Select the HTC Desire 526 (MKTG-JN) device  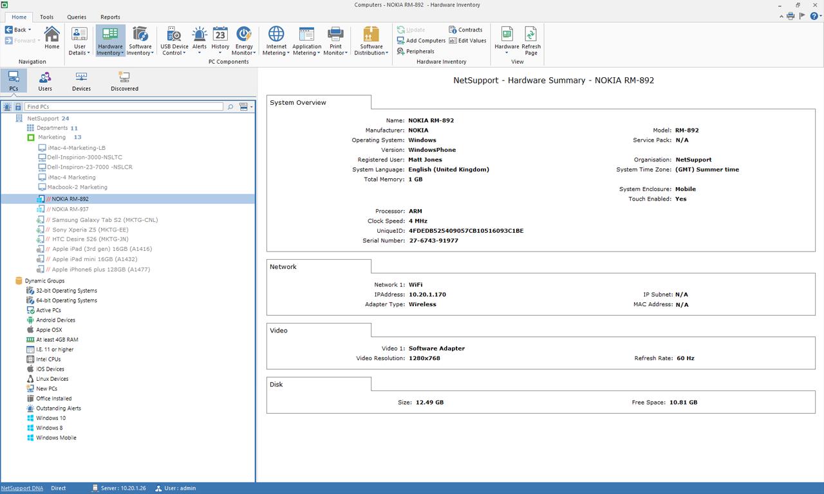tap(90, 239)
